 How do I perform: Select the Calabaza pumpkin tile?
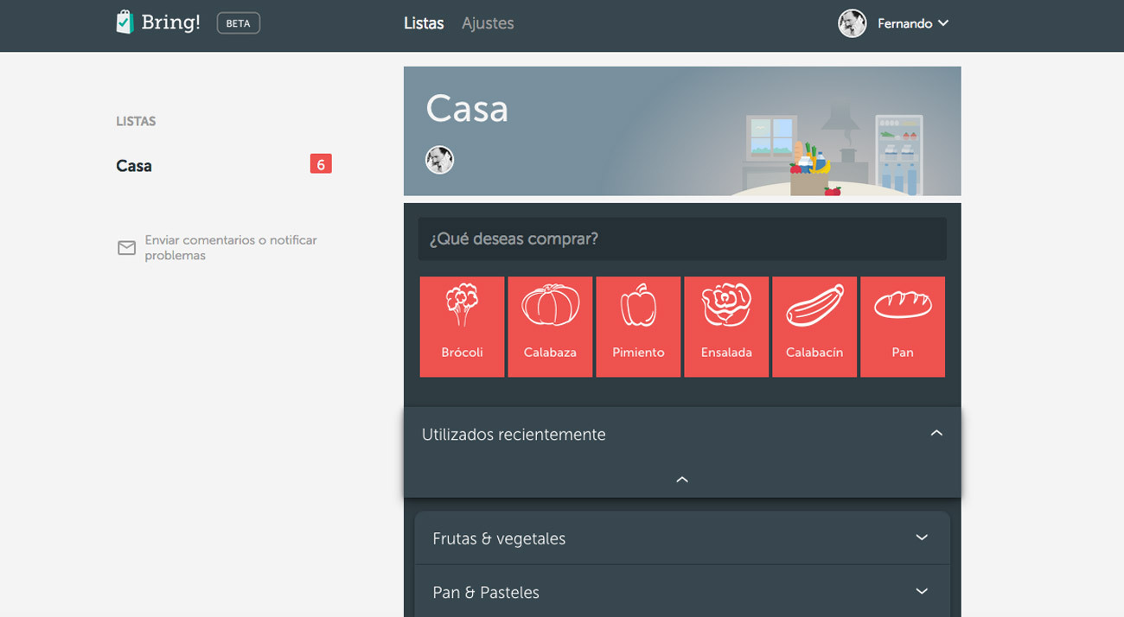click(x=550, y=327)
